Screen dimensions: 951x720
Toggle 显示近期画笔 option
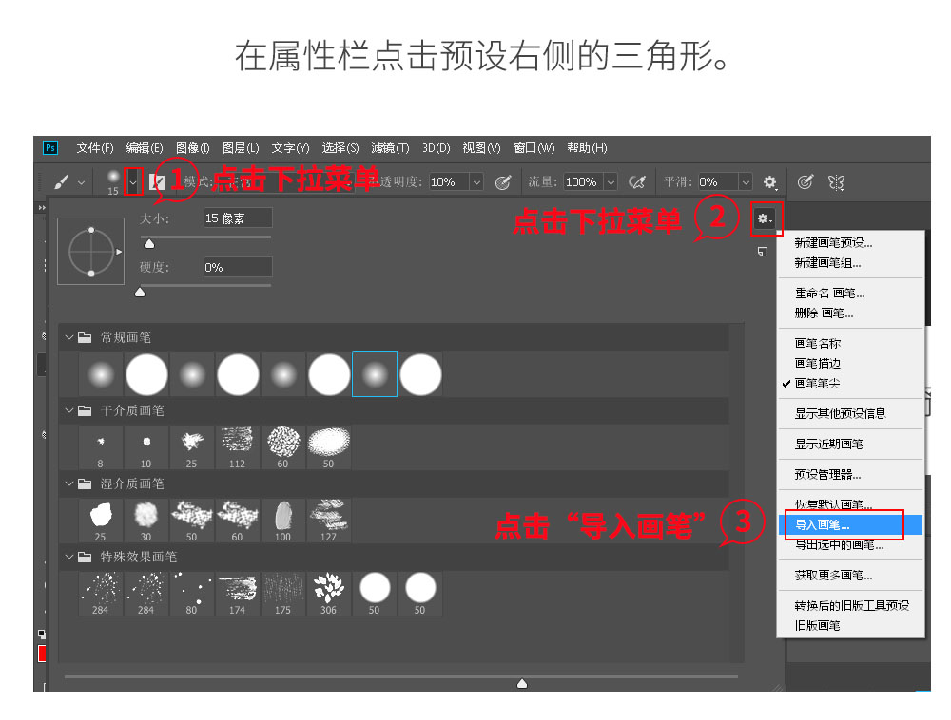click(849, 444)
